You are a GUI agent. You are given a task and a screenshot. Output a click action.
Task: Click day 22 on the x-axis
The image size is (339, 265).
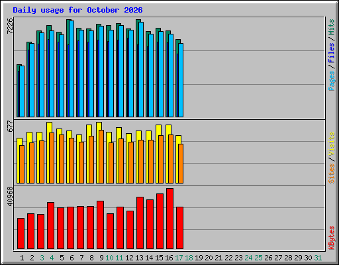228,258
